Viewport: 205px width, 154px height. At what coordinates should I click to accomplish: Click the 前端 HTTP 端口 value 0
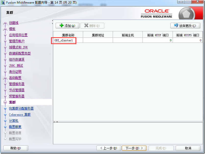158,40
